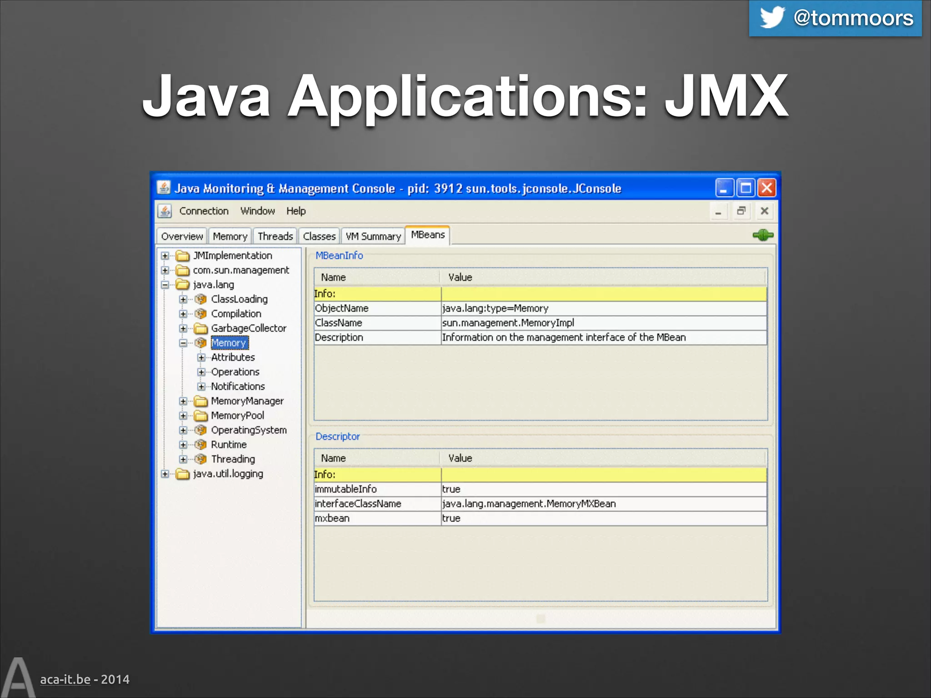Expand the java.util.logging node
The height and width of the screenshot is (698, 931).
pyautogui.click(x=165, y=474)
